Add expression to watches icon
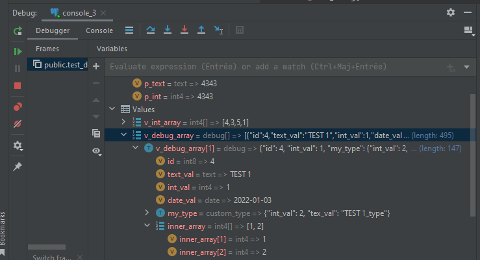Viewport: 480px width, 260px height. [451, 67]
